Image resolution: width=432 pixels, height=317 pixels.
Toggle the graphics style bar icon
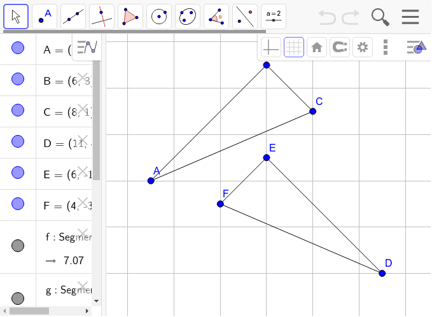pyautogui.click(x=417, y=47)
